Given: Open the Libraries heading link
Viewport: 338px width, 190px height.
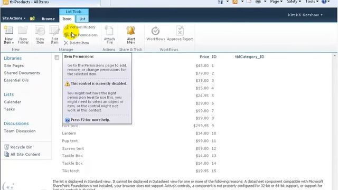Looking at the screenshot, I should [13, 58].
